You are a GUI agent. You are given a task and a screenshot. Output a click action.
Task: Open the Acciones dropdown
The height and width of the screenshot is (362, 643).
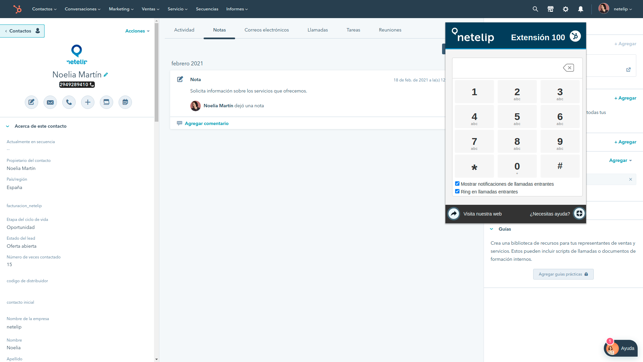coord(137,31)
